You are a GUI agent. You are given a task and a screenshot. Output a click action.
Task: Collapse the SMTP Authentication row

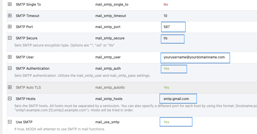(10, 68)
